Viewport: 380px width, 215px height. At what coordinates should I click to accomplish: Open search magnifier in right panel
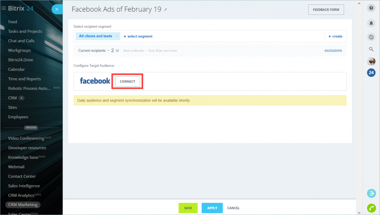[371, 49]
